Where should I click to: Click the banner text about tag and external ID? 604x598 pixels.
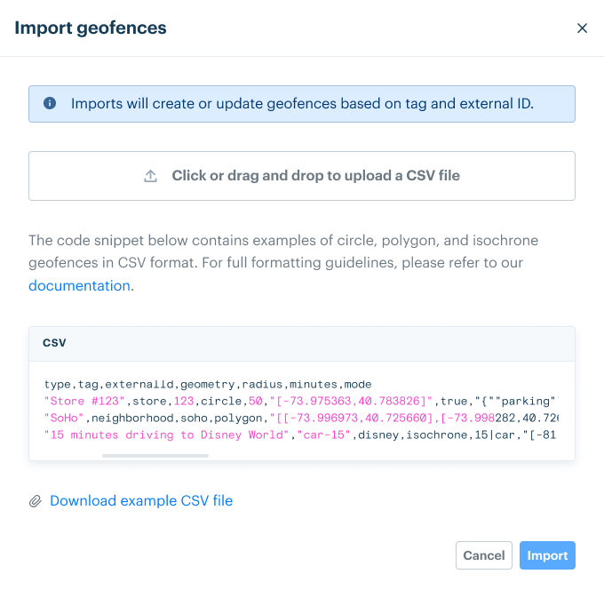click(302, 103)
